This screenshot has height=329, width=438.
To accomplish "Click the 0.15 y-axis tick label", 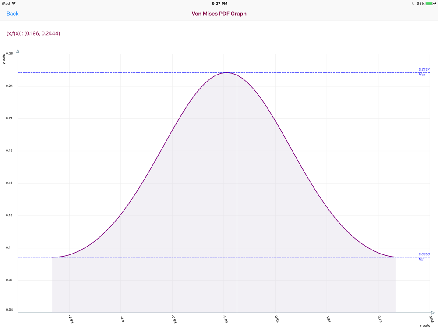I will point(9,183).
